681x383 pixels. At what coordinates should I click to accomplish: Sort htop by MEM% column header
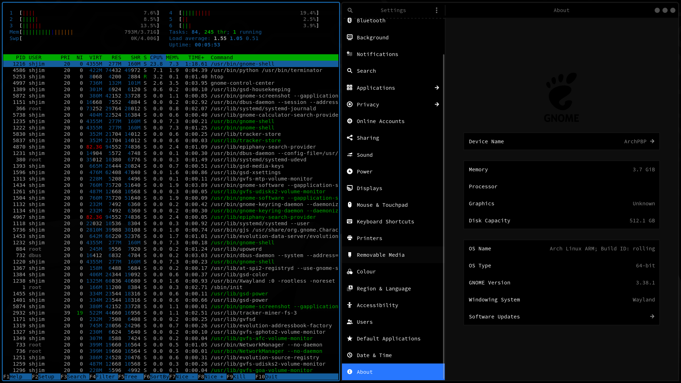pos(172,57)
